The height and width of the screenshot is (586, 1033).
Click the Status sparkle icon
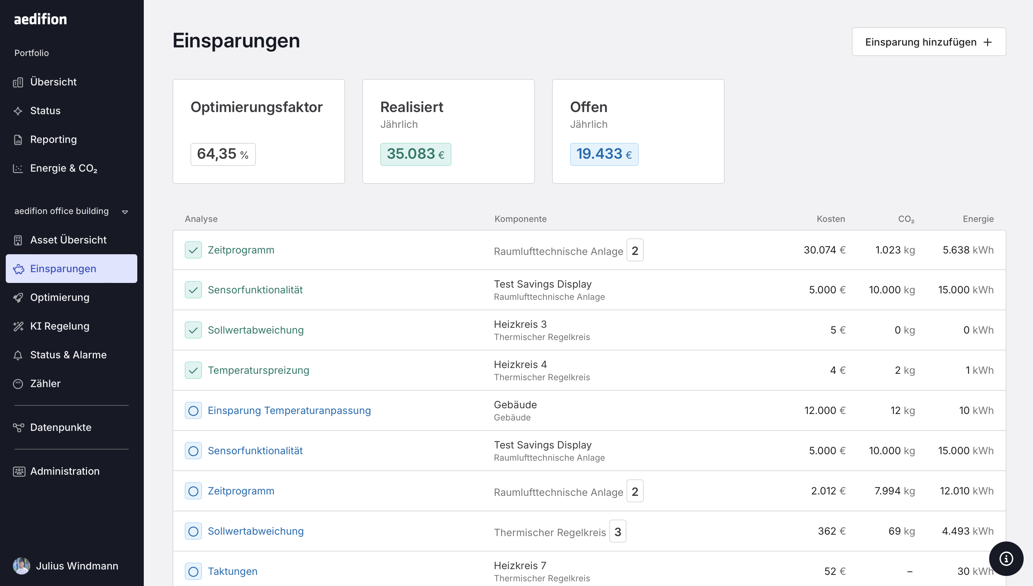pyautogui.click(x=18, y=111)
